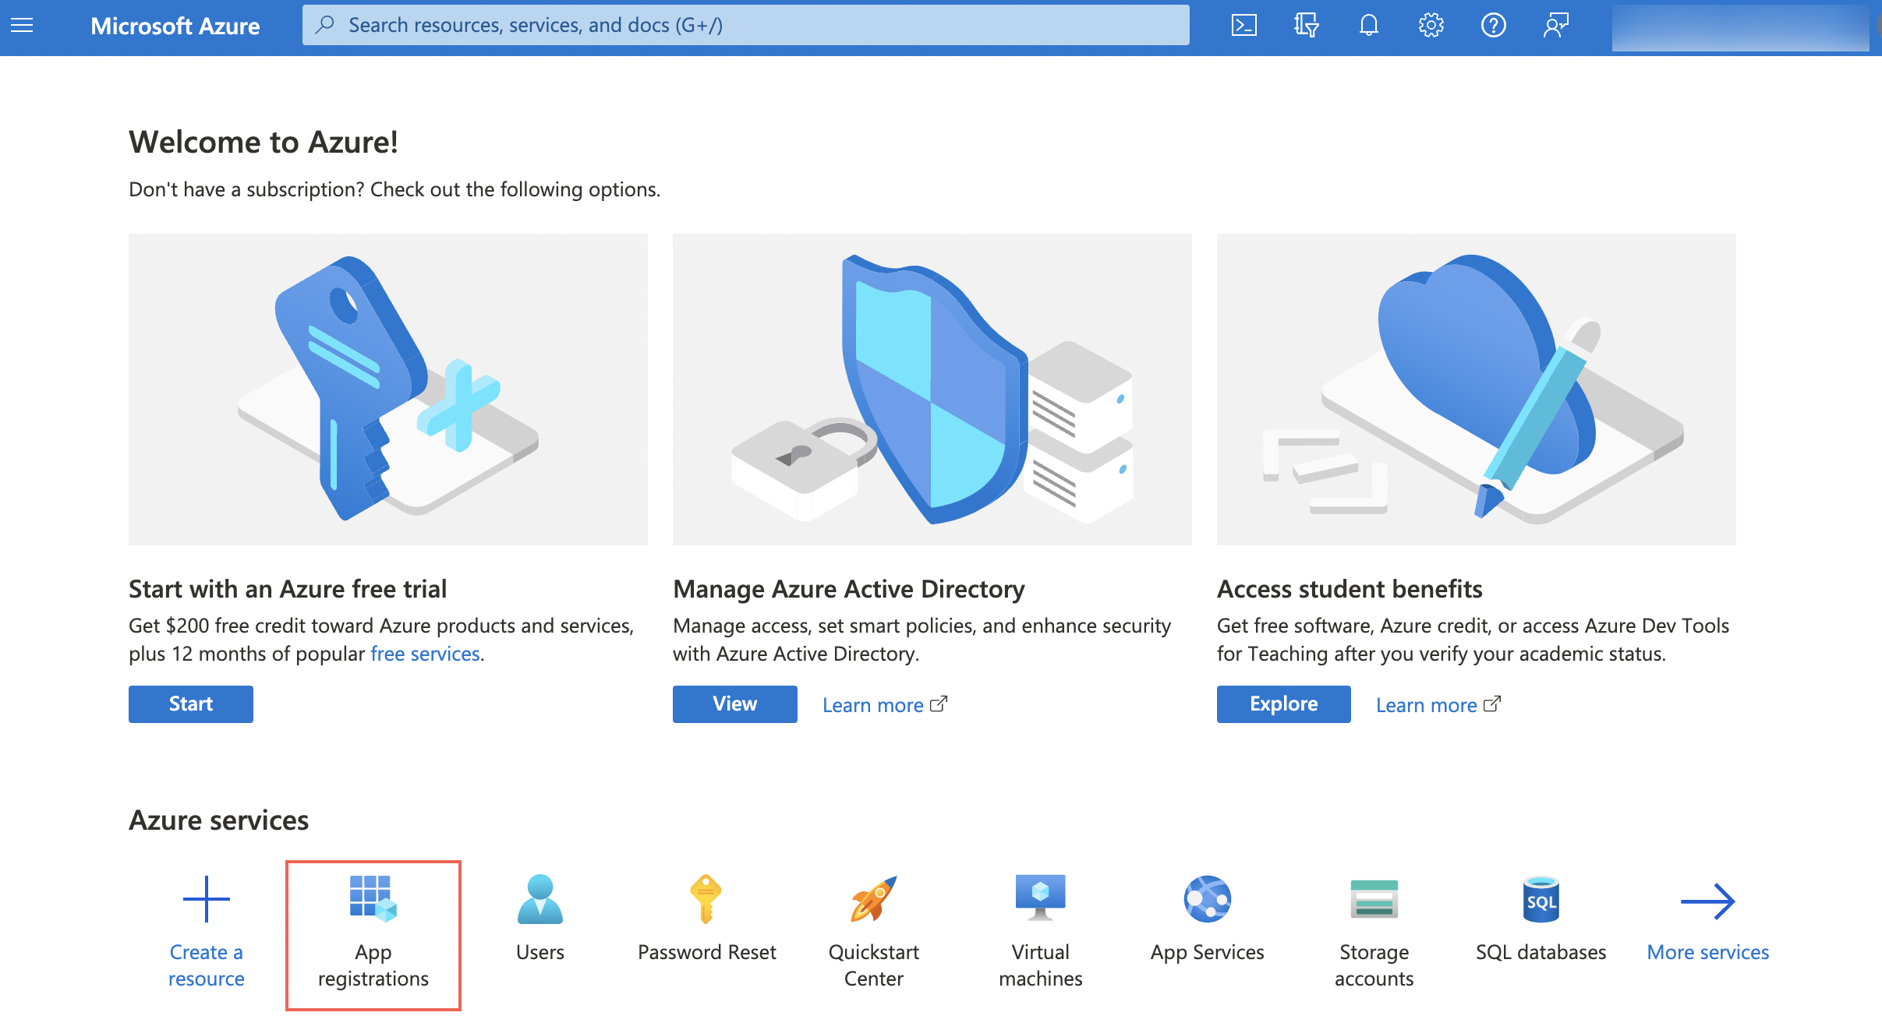
Task: Click the Microsoft Azure home title
Action: pyautogui.click(x=175, y=26)
